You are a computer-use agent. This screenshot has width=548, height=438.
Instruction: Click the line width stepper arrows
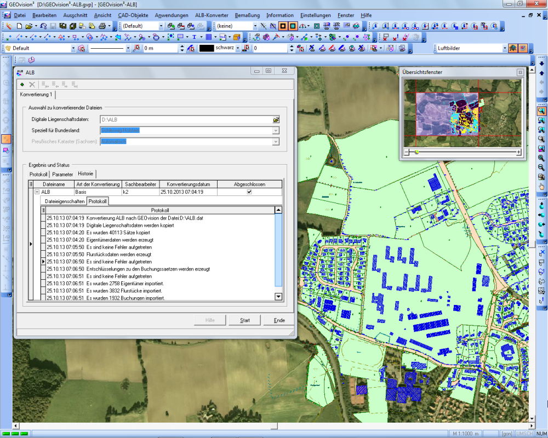(x=182, y=48)
